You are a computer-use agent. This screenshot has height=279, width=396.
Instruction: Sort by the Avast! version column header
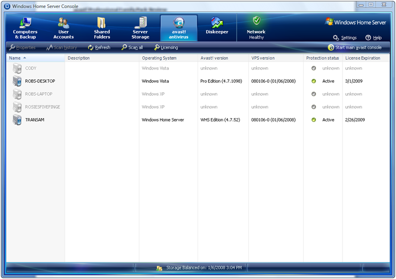coord(223,58)
